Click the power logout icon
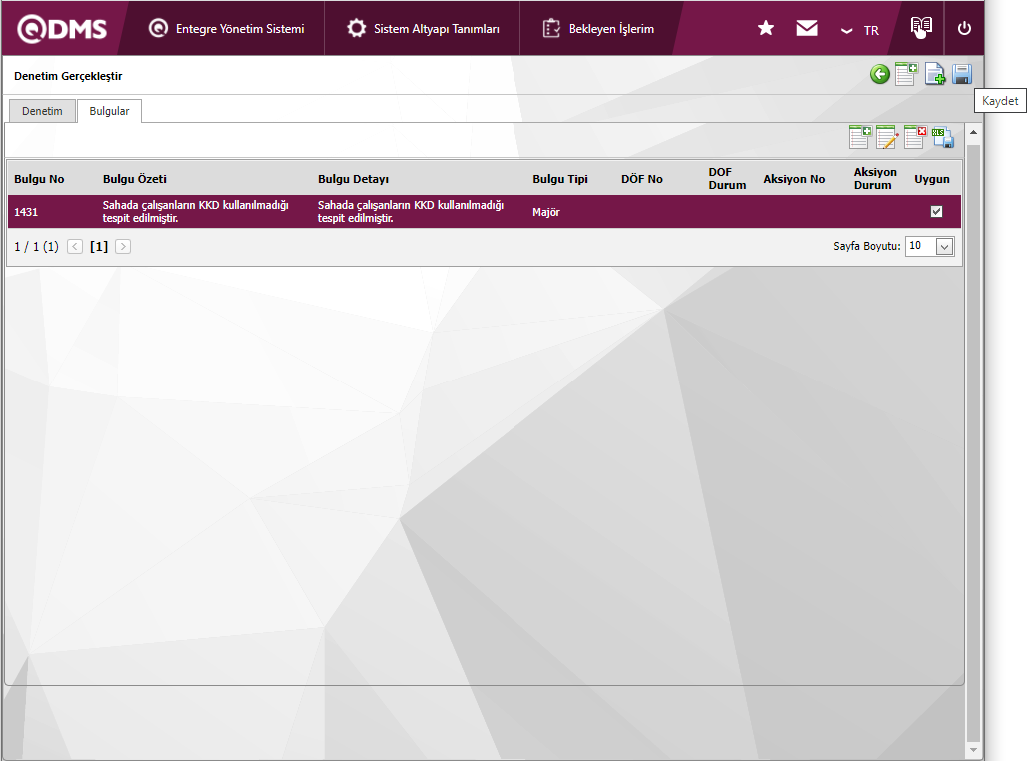1029x761 pixels. coord(964,28)
